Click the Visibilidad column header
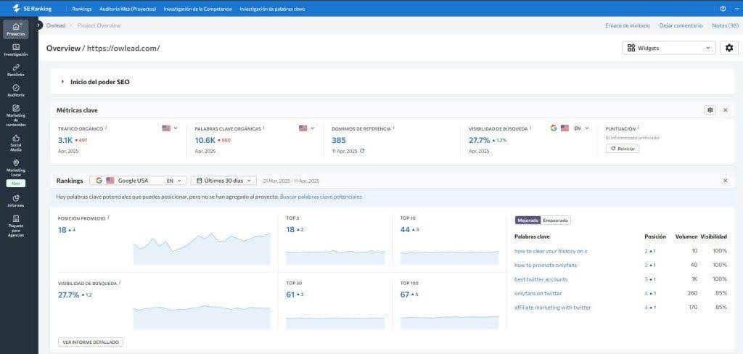 714,236
